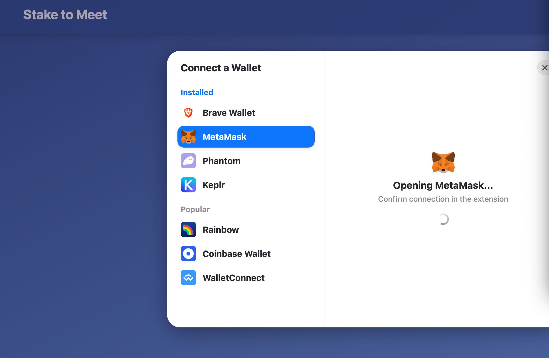549x358 pixels.
Task: Select the Phantom wallet icon
Action: 188,161
